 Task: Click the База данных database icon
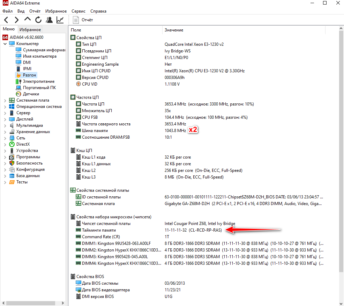[x=12, y=176]
